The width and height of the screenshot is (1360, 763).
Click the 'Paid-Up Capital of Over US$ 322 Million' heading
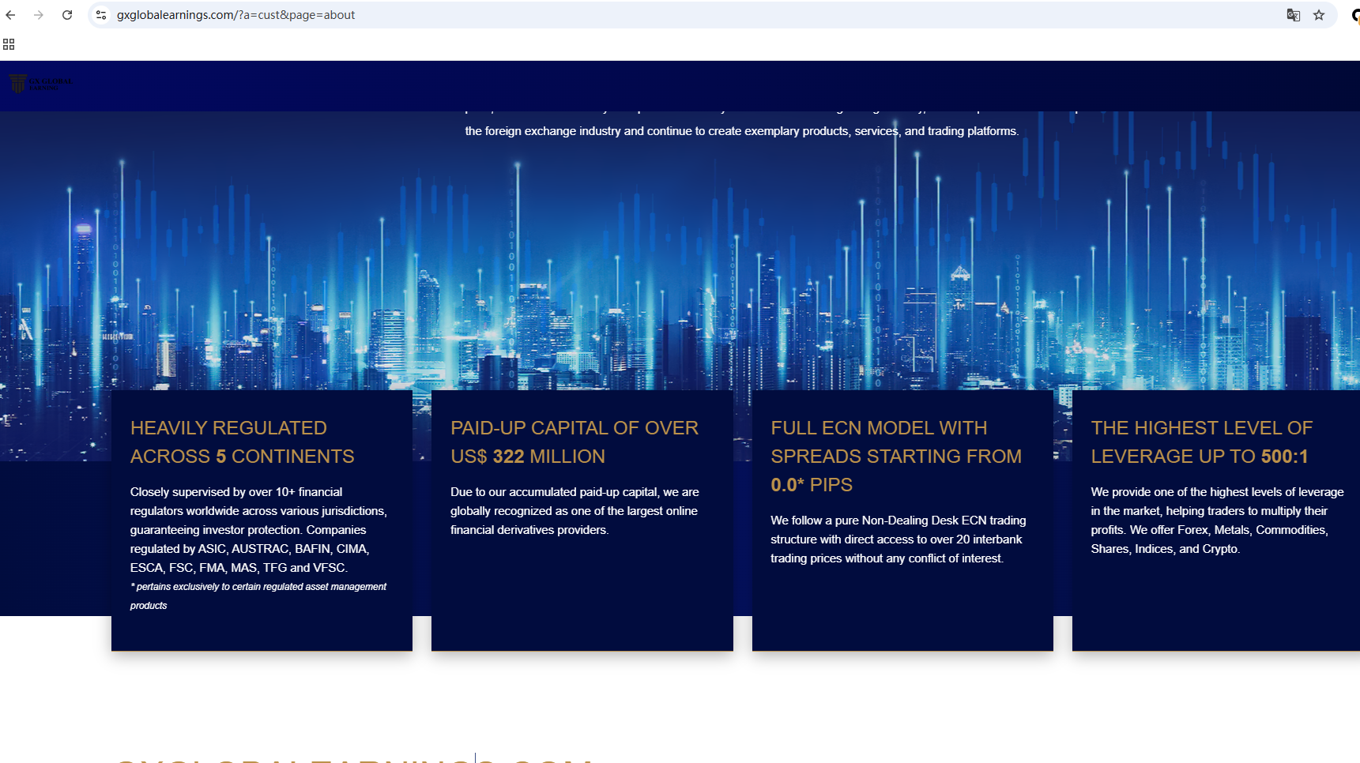tap(575, 442)
